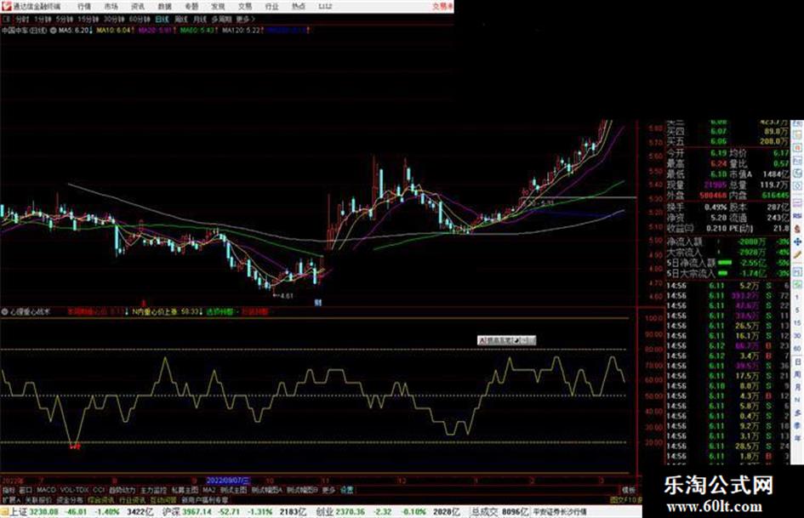Open the 行情 menu
This screenshot has height=518, width=804.
(x=84, y=6)
